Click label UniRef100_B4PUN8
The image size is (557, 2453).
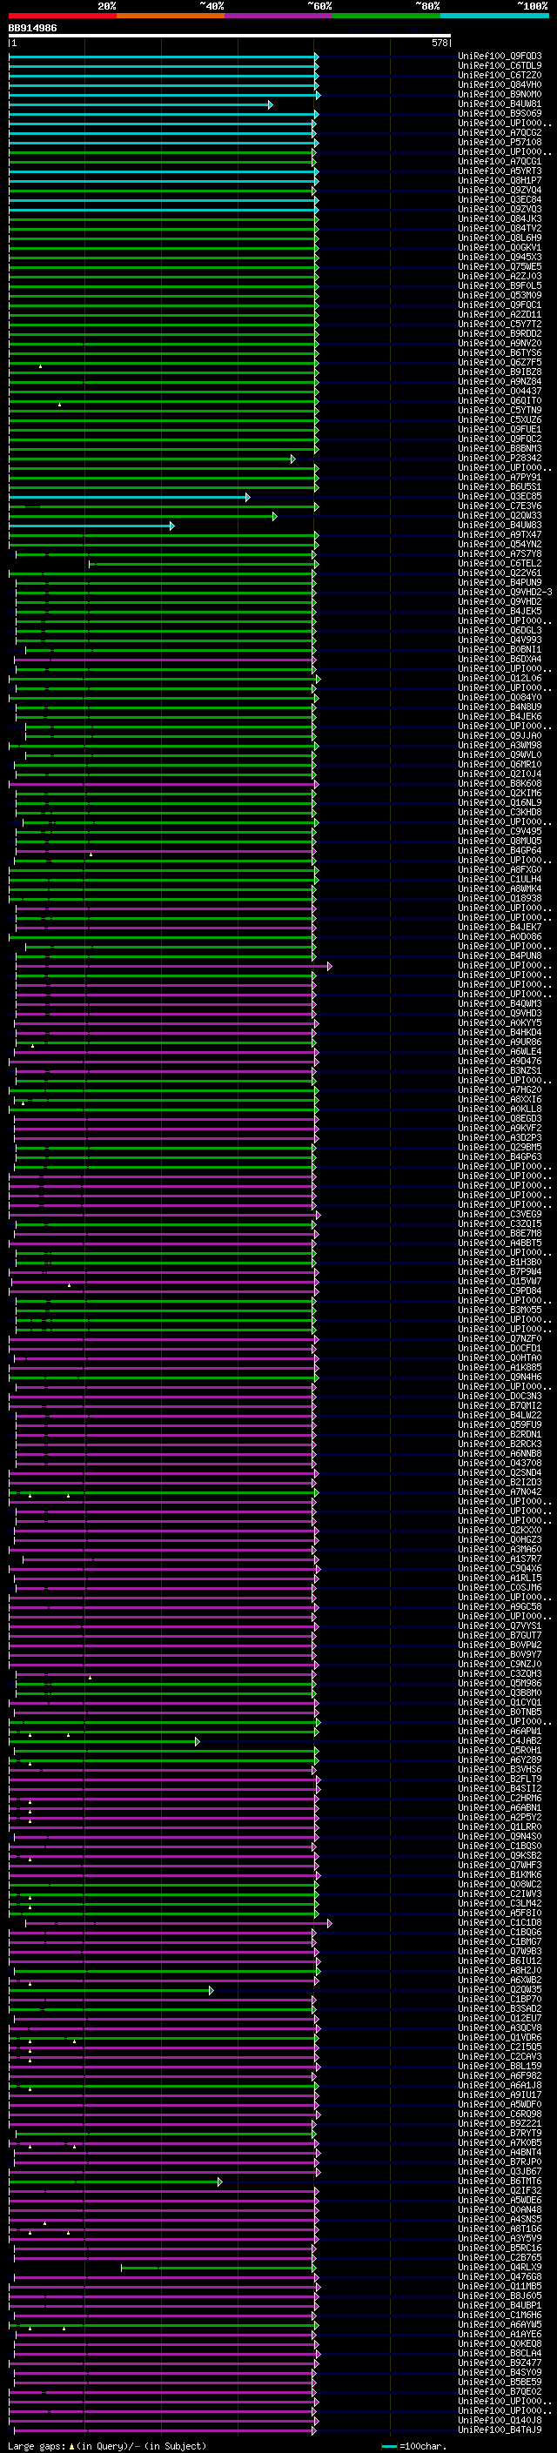(x=500, y=956)
